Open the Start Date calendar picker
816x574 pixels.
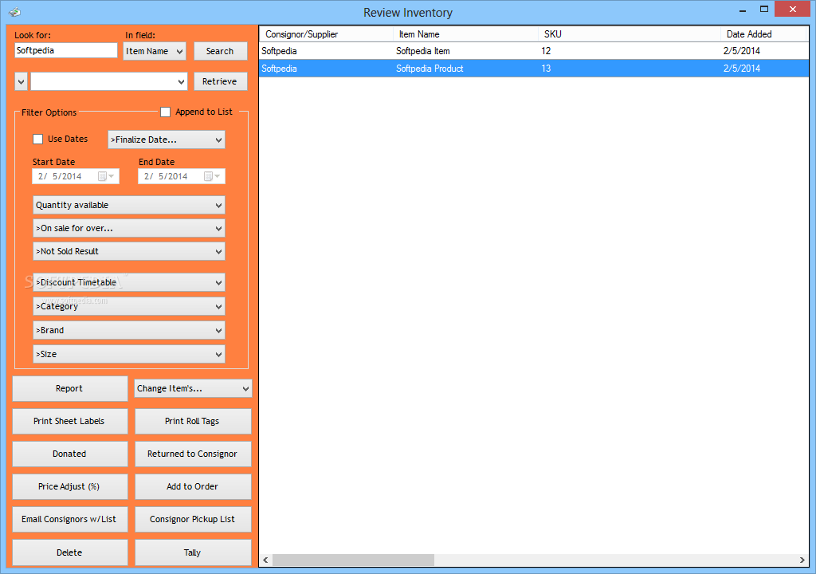106,176
